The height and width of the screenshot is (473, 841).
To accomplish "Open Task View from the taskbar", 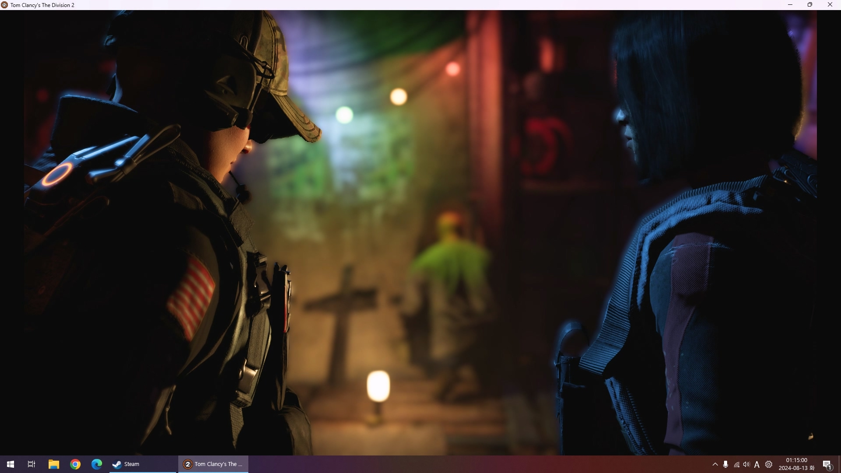I will [32, 464].
